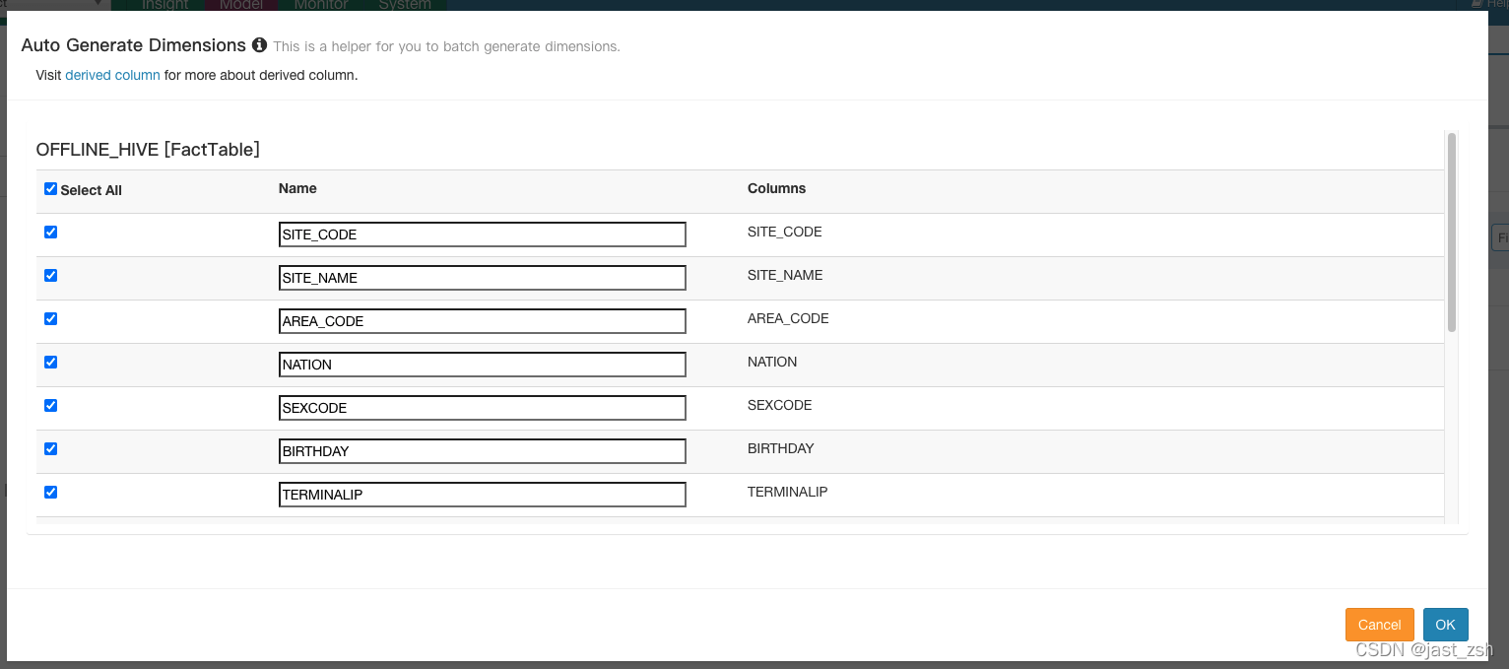The image size is (1509, 669).
Task: Click the Name column header
Action: [297, 188]
